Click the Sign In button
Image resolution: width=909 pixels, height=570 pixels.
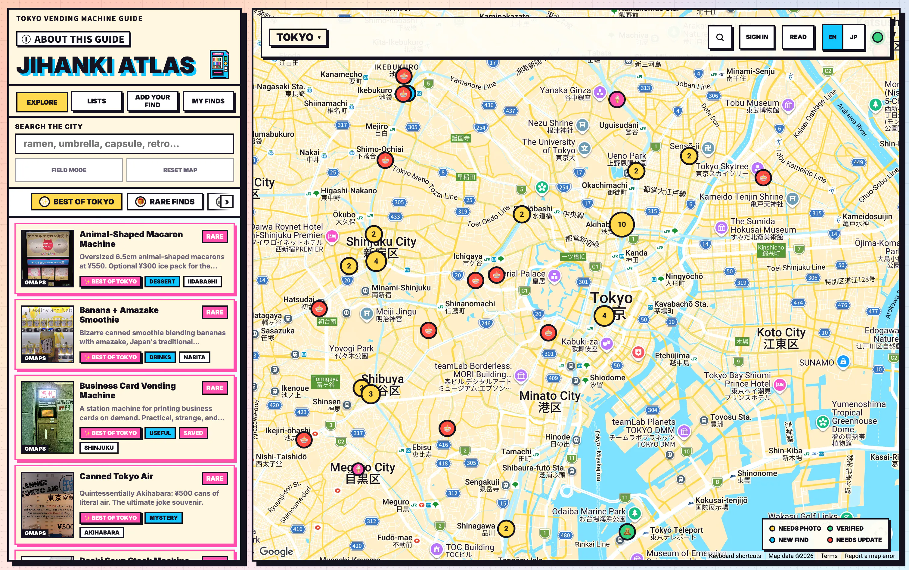pyautogui.click(x=757, y=37)
